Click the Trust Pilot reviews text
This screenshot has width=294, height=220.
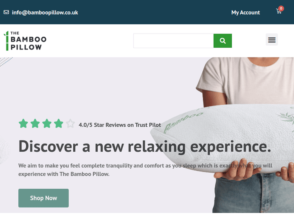(x=120, y=125)
